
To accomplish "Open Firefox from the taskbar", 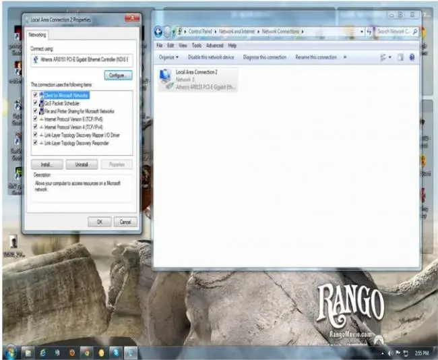I will [72, 353].
